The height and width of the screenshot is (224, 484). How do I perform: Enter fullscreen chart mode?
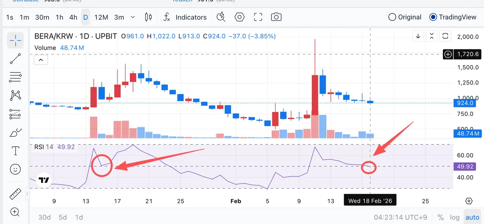(x=258, y=17)
